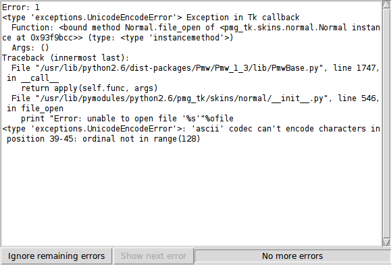Click empty area of the error text pane
Screen dimensions: 391x265
[x=192, y=194]
